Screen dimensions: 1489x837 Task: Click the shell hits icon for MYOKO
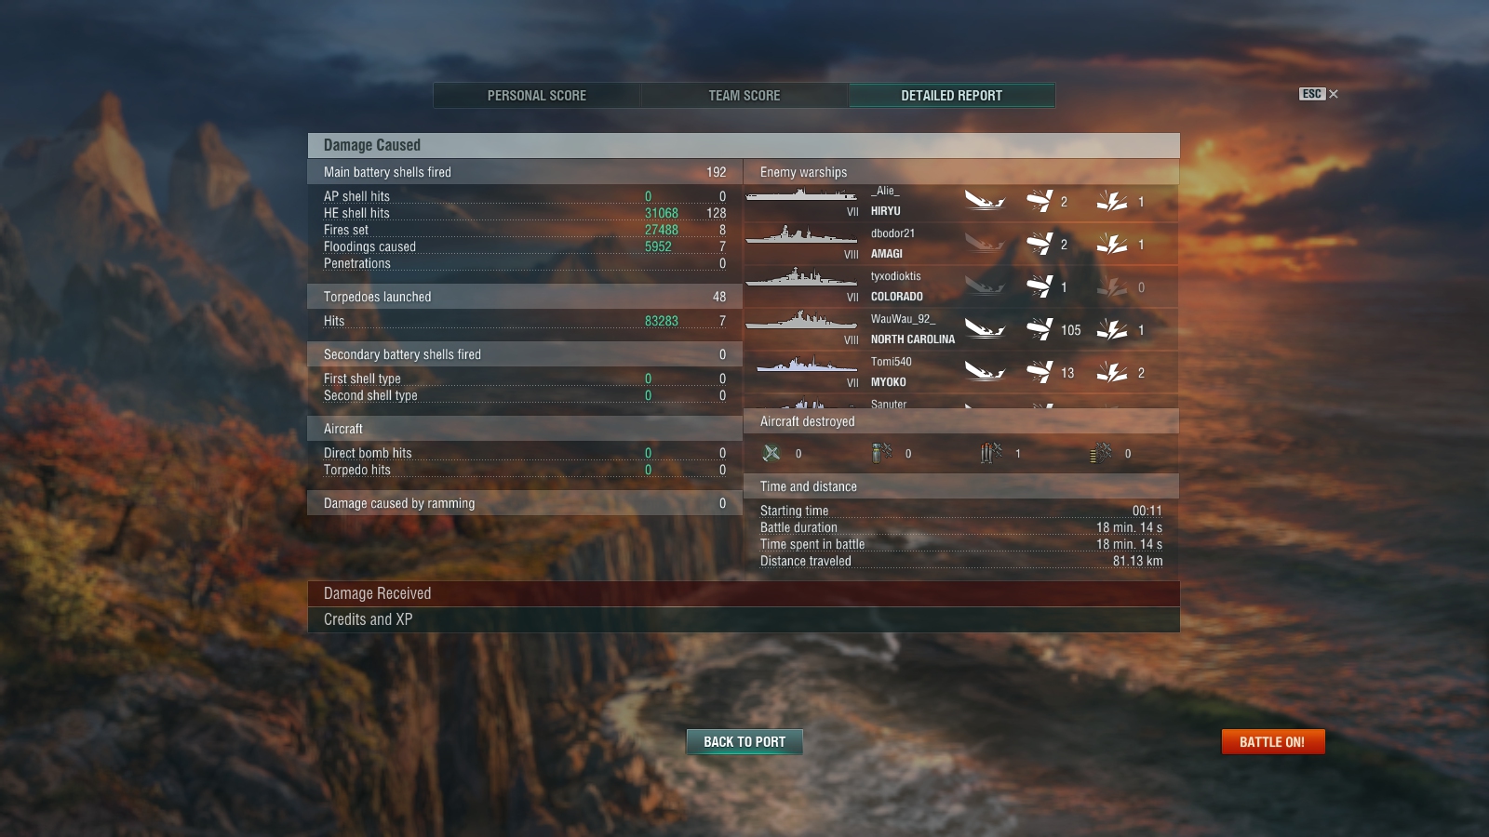click(1040, 372)
